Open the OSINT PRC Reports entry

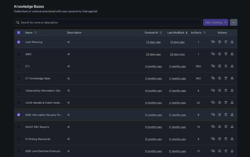(x=37, y=127)
